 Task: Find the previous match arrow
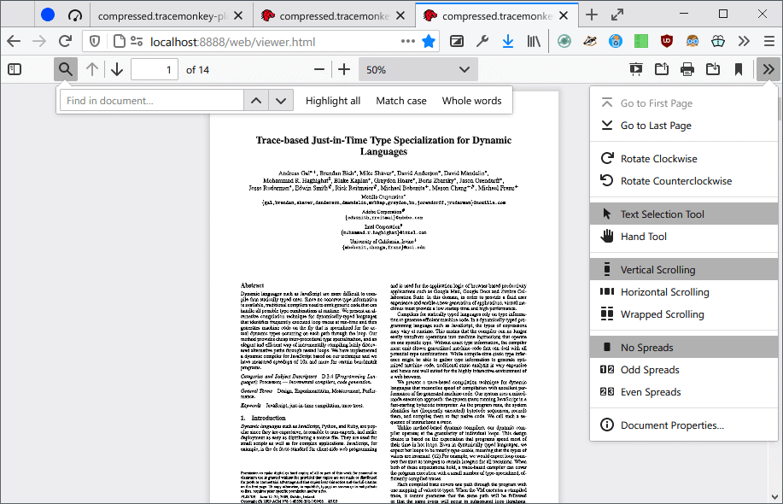tap(256, 101)
